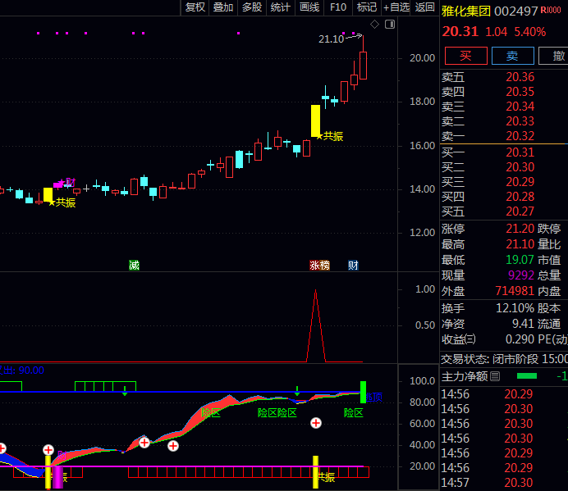The width and height of the screenshot is (568, 491).
Task: Click 最高 value 21.10
Action: tap(520, 244)
